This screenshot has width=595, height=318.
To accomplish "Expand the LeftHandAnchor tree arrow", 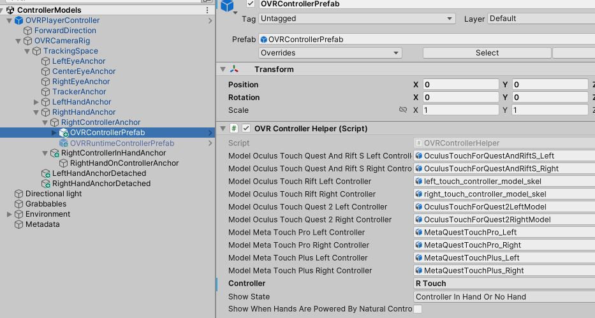I will pos(36,103).
